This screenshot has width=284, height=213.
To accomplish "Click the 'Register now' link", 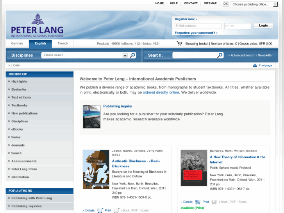I will pyautogui.click(x=186, y=19).
